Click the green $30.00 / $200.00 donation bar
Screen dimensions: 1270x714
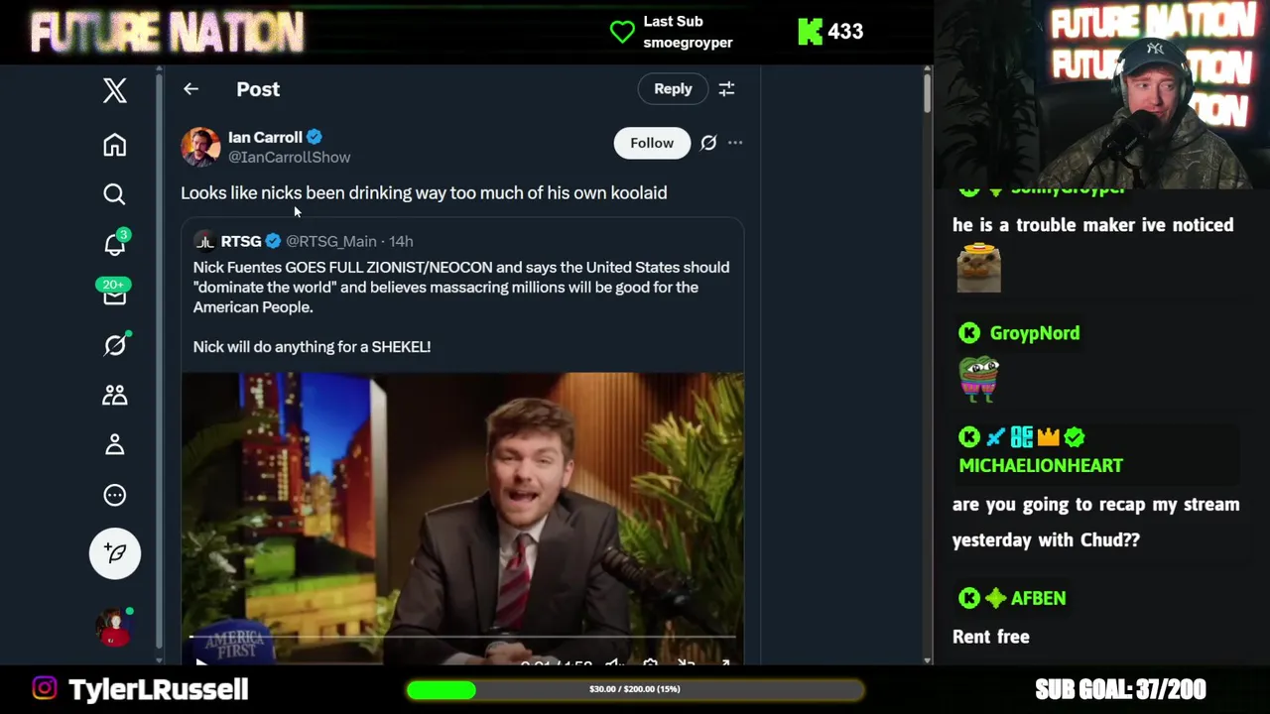pyautogui.click(x=635, y=689)
